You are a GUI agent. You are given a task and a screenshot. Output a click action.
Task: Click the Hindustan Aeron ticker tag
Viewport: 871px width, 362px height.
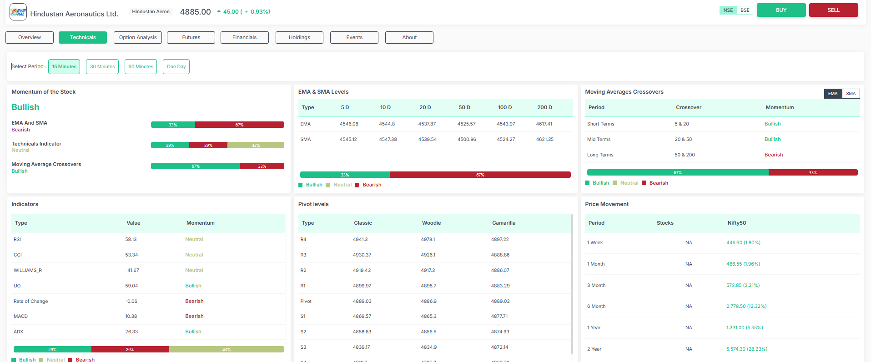(x=151, y=12)
